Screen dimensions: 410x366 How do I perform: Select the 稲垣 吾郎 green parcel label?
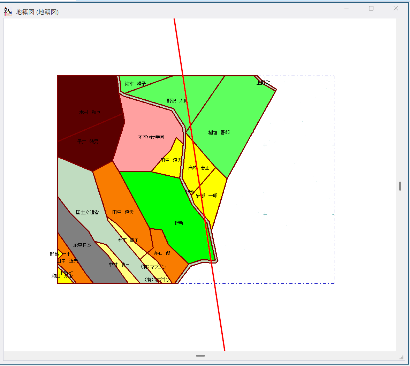pyautogui.click(x=219, y=132)
